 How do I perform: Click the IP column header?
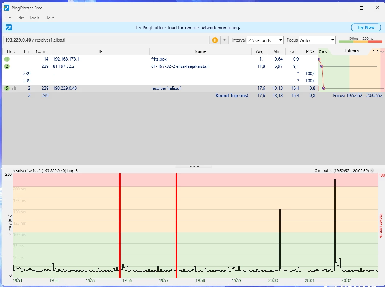101,51
